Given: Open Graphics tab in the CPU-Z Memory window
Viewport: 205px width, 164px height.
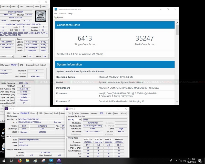Looking at the screenshot, I should tap(29, 65).
